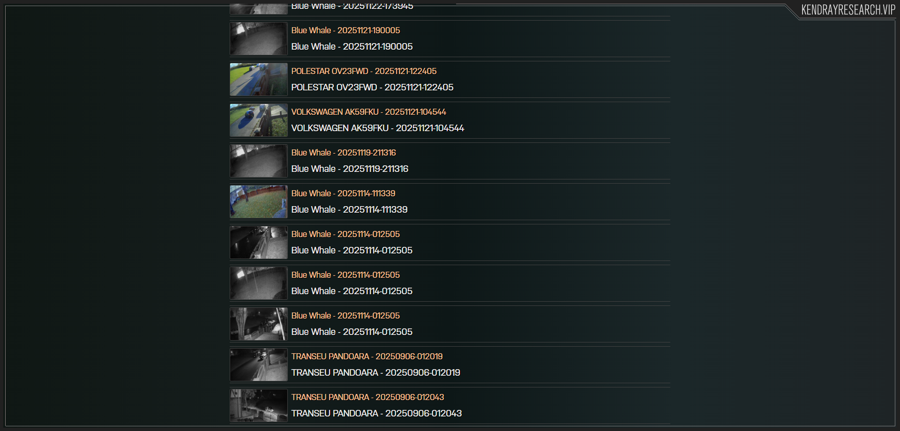Image resolution: width=900 pixels, height=431 pixels.
Task: Open thumbnail for TRANSEU PANDOARA 20250906-012043
Action: (x=259, y=406)
